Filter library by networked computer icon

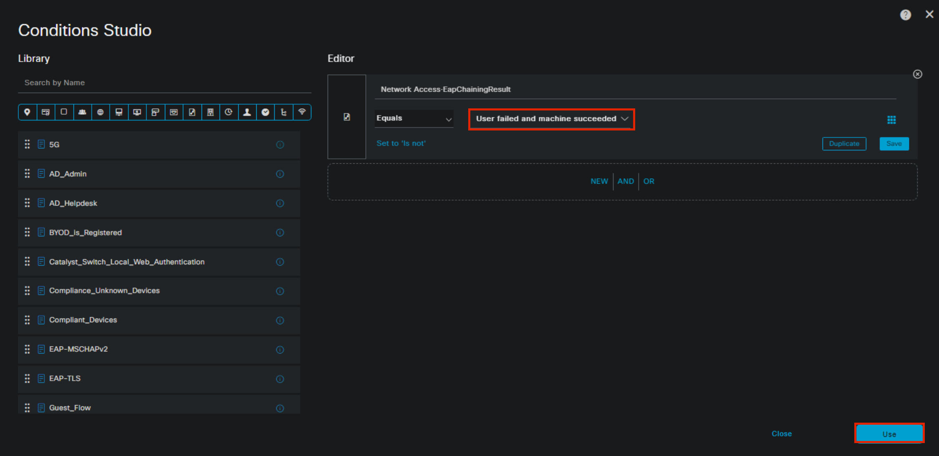point(119,112)
